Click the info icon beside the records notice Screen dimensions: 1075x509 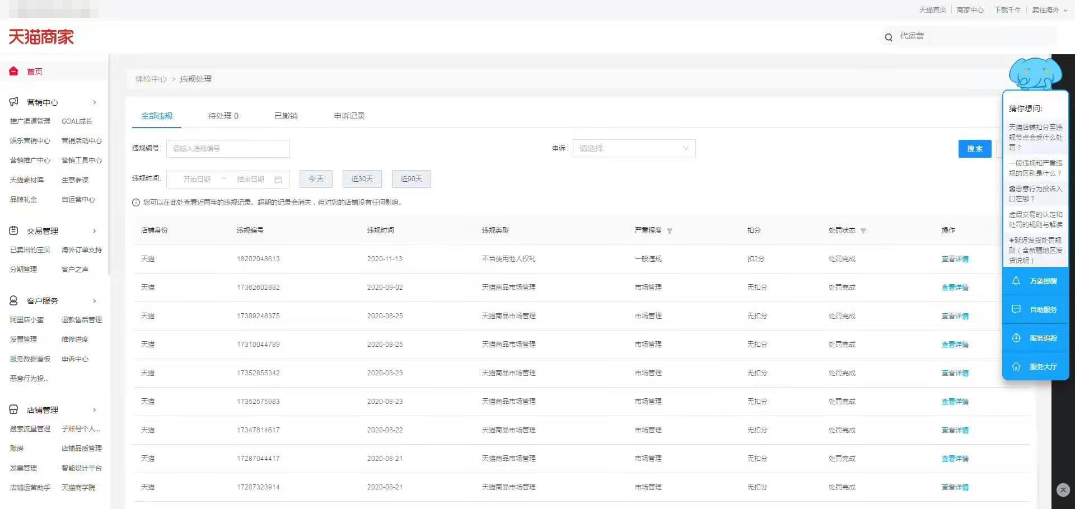(136, 202)
